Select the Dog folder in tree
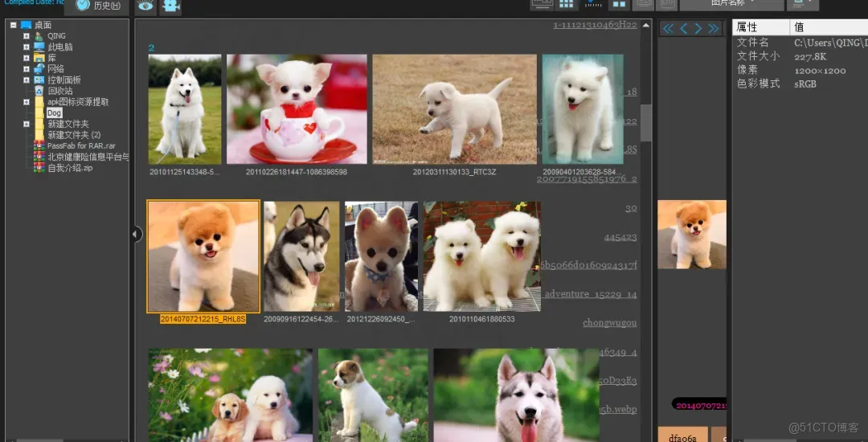Viewport: 868px width, 442px height. [x=54, y=113]
